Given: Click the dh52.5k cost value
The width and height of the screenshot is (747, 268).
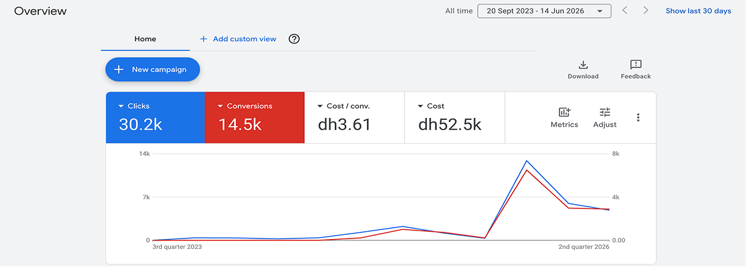Looking at the screenshot, I should tap(450, 125).
